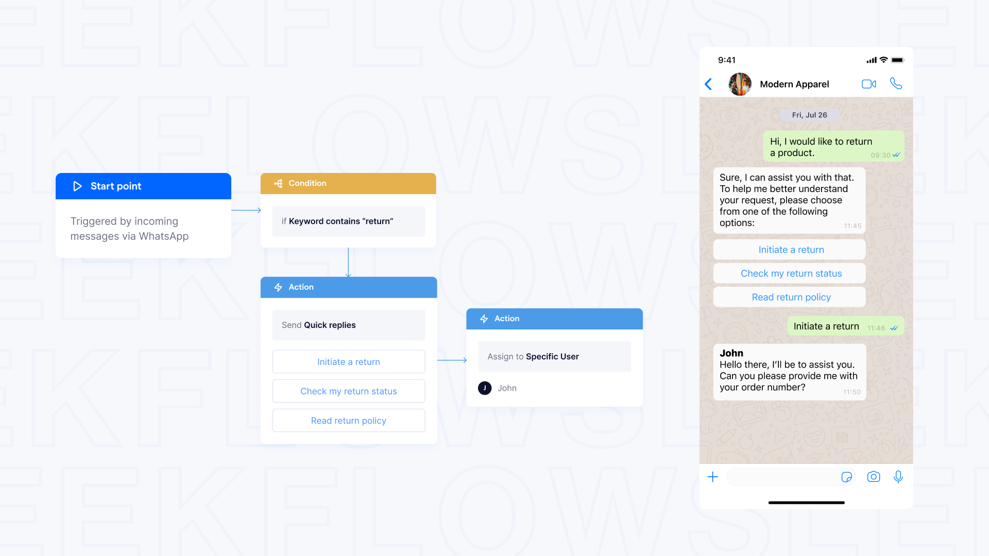Select 'Read return policy' quick reply option
Image resolution: width=989 pixels, height=556 pixels.
(349, 420)
